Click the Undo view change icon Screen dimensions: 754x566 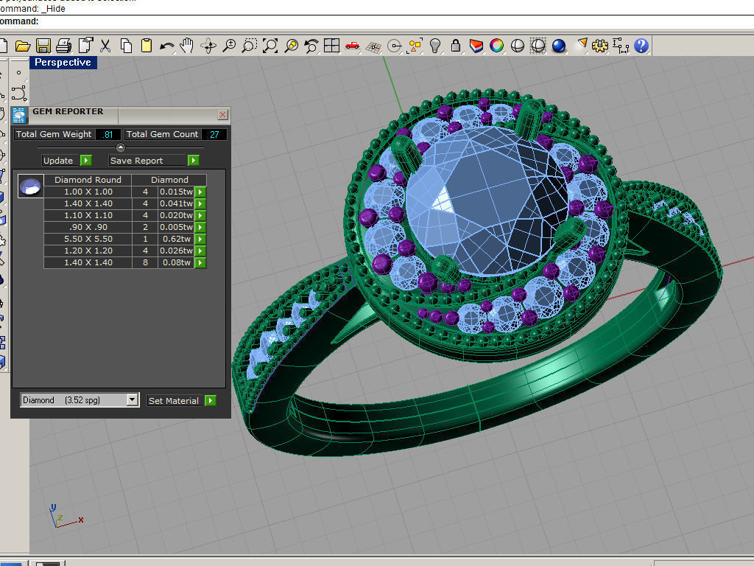(x=311, y=46)
